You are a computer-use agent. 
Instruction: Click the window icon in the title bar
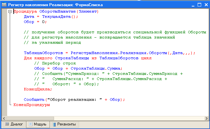point(4,5)
